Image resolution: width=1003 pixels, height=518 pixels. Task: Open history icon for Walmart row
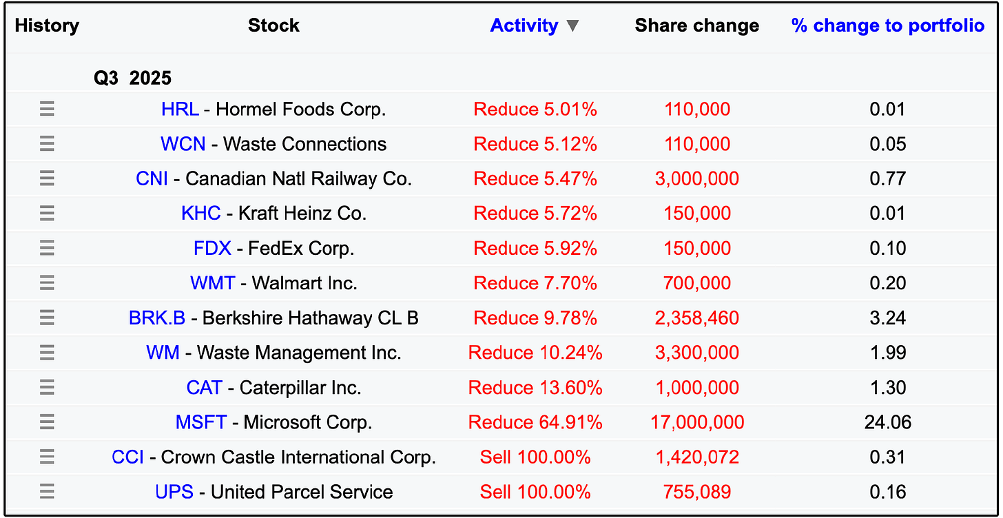pyautogui.click(x=47, y=283)
